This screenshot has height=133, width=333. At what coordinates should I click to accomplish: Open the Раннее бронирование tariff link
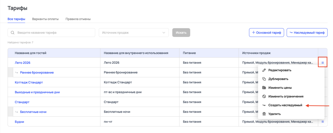coord(37,73)
